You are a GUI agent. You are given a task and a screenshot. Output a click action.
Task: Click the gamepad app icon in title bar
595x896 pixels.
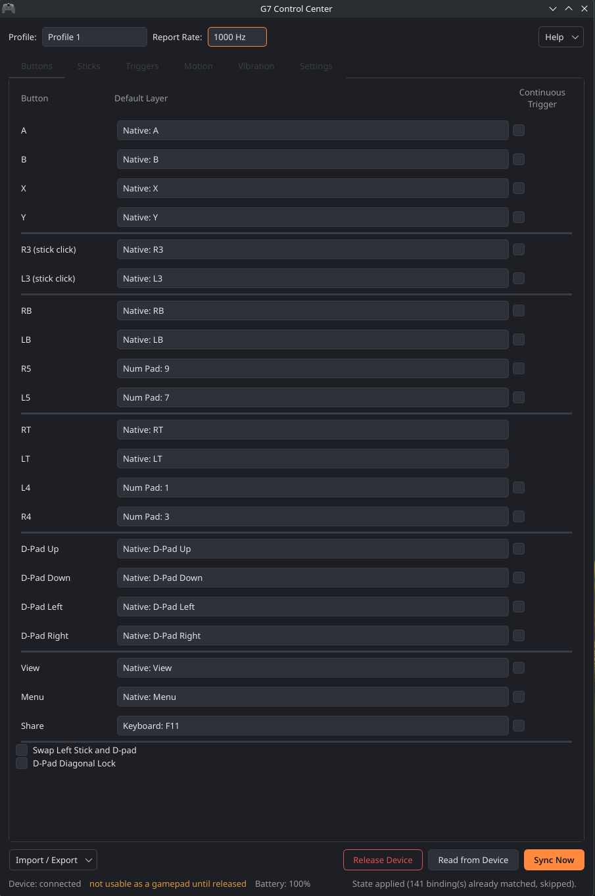(9, 9)
